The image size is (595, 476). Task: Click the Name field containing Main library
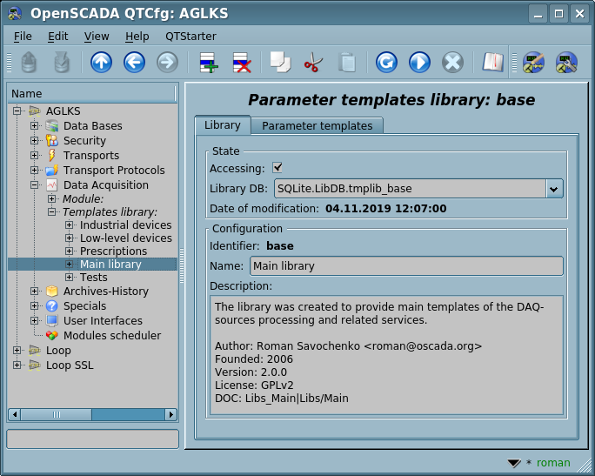click(406, 266)
